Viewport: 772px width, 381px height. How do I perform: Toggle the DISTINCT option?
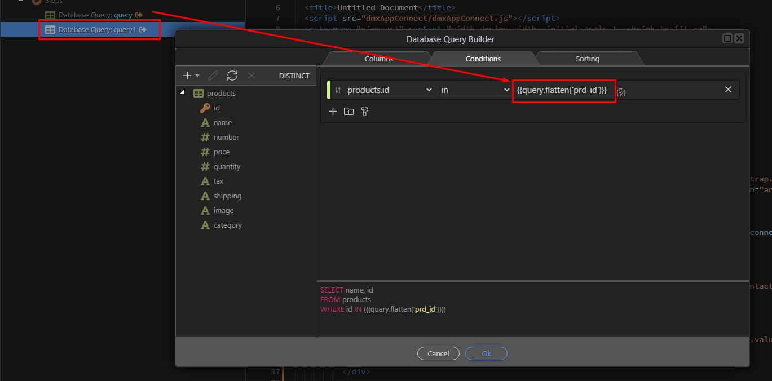click(x=294, y=76)
